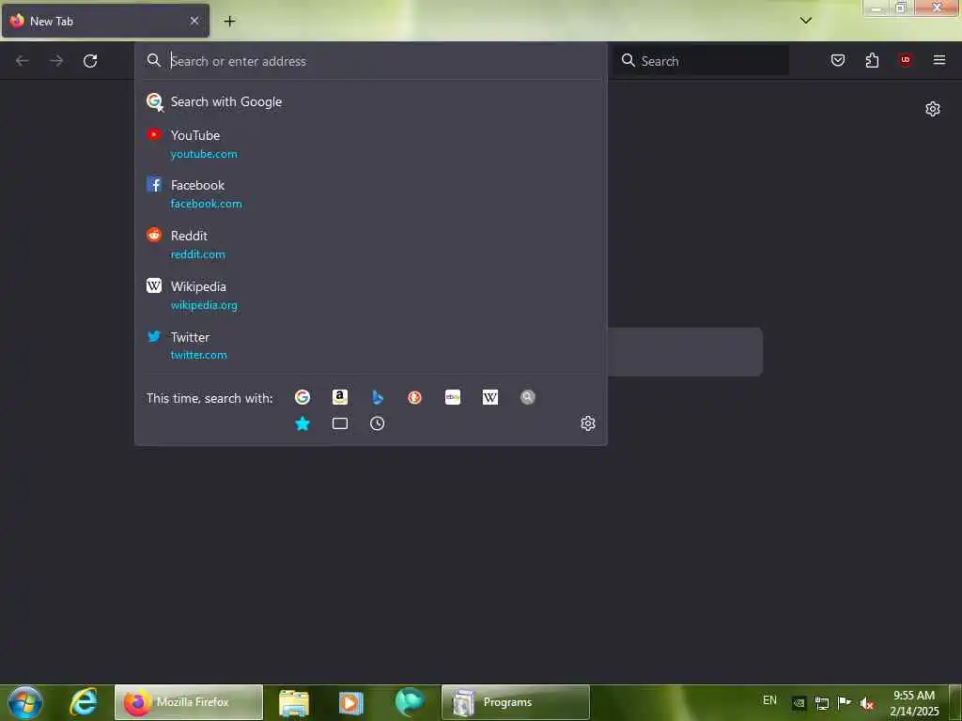
Task: Click the reddit.com URL
Action: click(x=197, y=254)
